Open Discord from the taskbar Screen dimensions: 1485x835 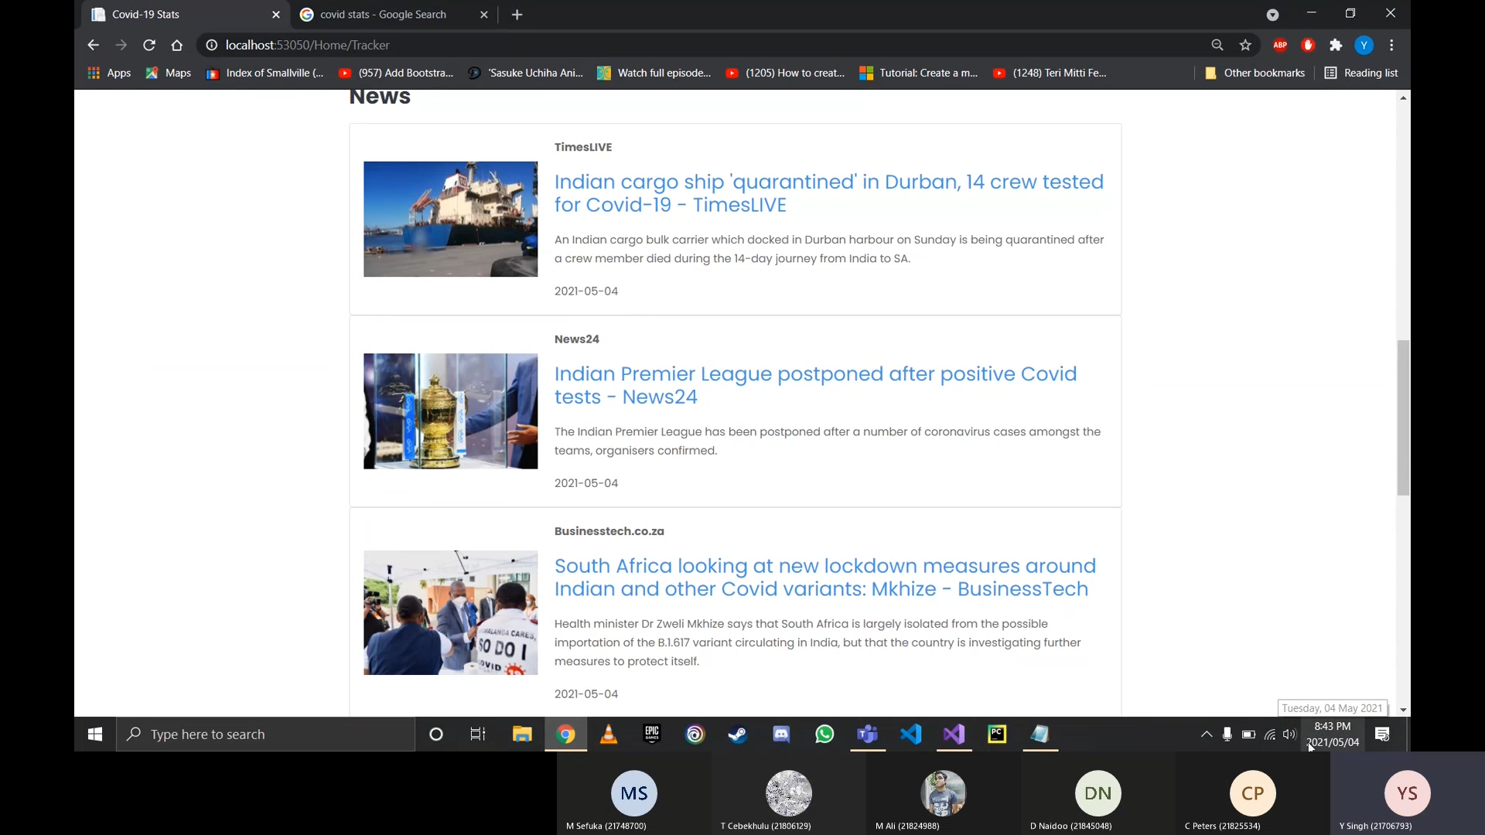(x=781, y=734)
